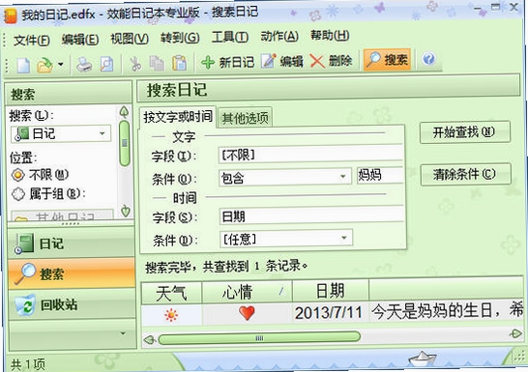Open the time 条件 [任意] dropdown
This screenshot has height=372, width=528.
click(x=286, y=240)
